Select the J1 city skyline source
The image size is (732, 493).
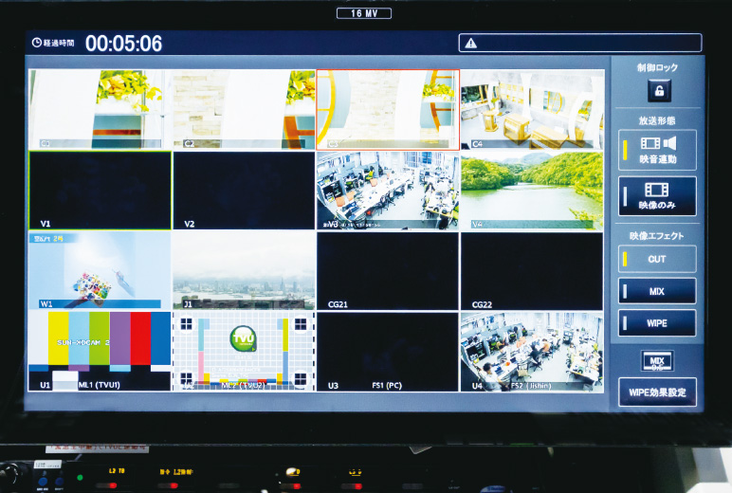coord(244,271)
